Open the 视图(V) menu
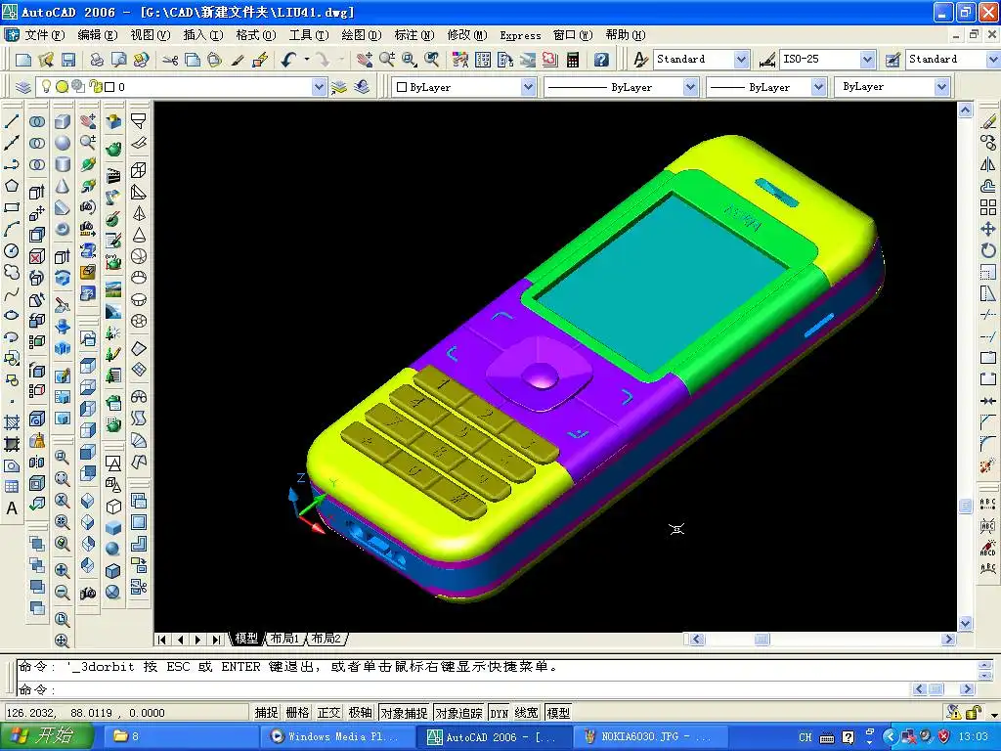This screenshot has width=1001, height=751. tap(150, 35)
